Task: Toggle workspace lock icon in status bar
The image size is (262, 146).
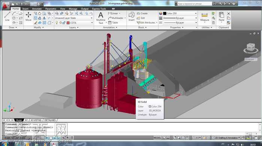Action: (243, 138)
